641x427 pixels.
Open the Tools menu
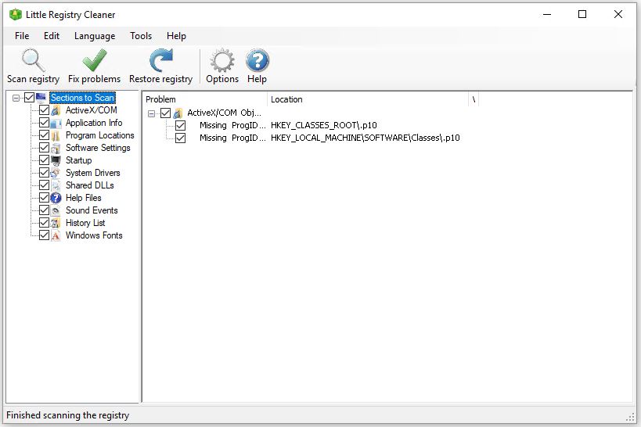click(141, 36)
